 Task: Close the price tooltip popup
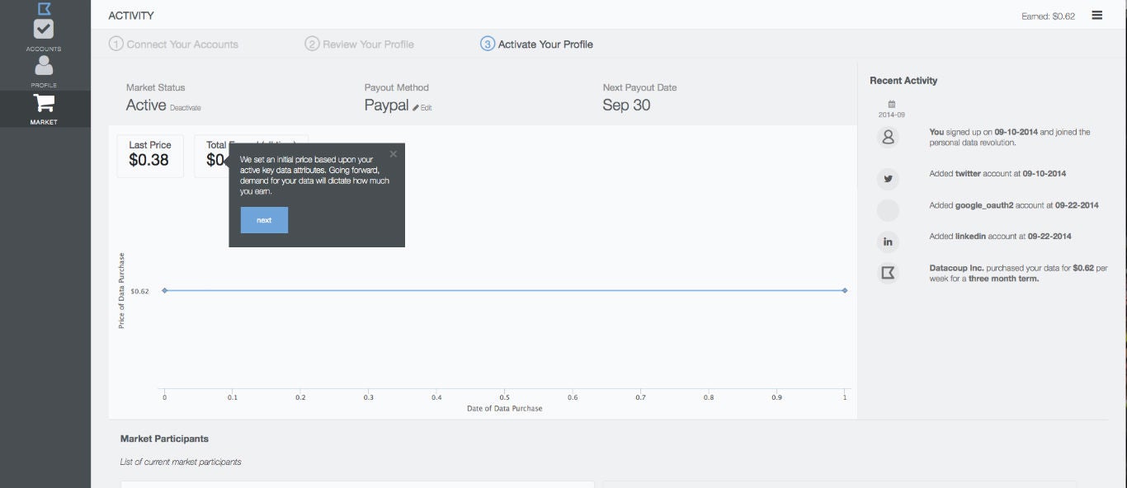coord(393,153)
